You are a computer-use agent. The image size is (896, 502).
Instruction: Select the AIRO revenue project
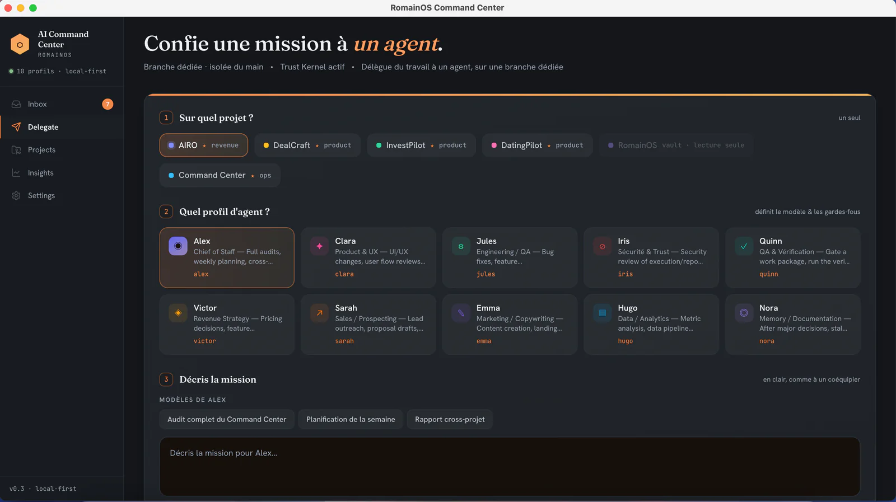click(204, 145)
